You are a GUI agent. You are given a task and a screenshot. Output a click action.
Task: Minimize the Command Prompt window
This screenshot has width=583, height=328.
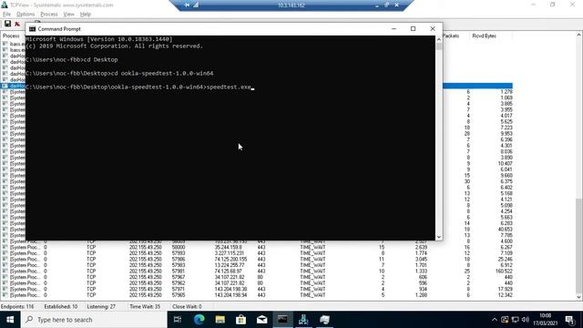pyautogui.click(x=394, y=28)
